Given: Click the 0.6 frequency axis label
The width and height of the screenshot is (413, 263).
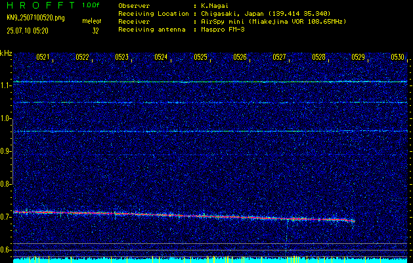Looking at the screenshot, I should pyautogui.click(x=5, y=250).
